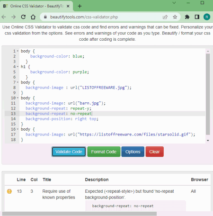
Task: Collapse the body block at line 1
Action: click(x=18, y=51)
